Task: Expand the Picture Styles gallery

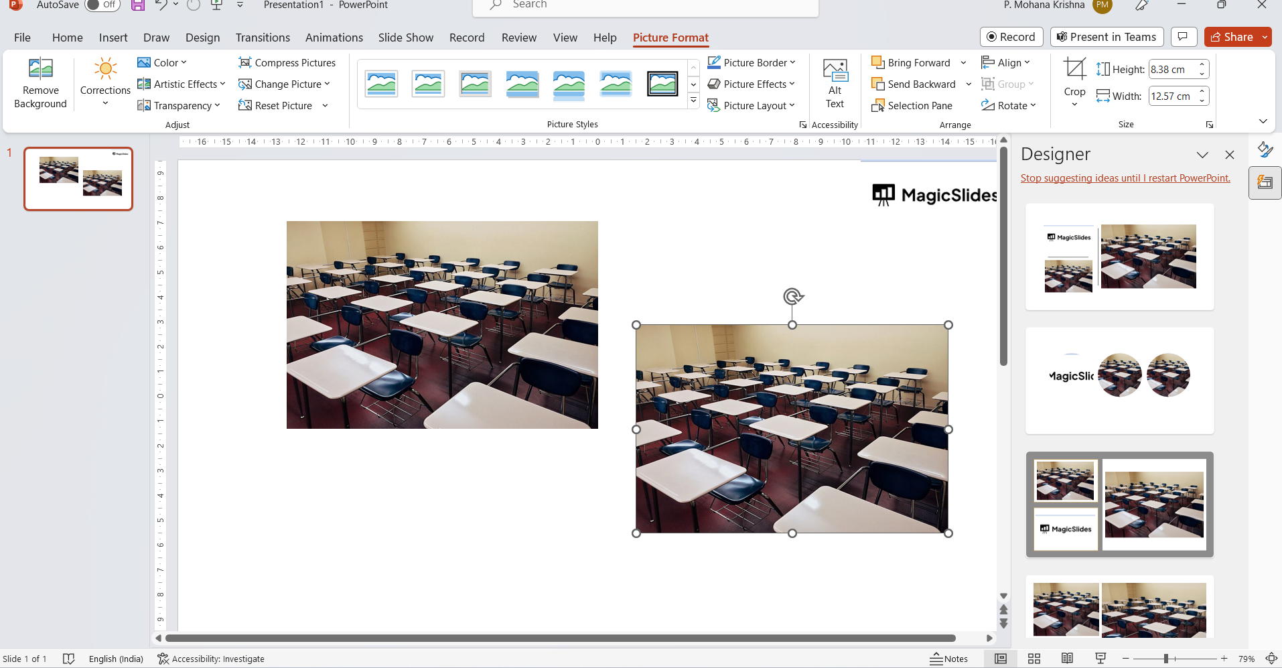Action: pyautogui.click(x=693, y=101)
